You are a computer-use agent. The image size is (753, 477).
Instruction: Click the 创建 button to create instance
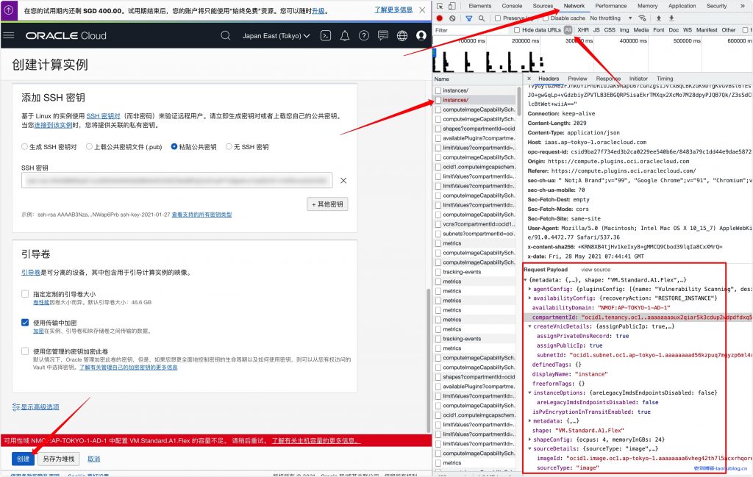click(23, 457)
